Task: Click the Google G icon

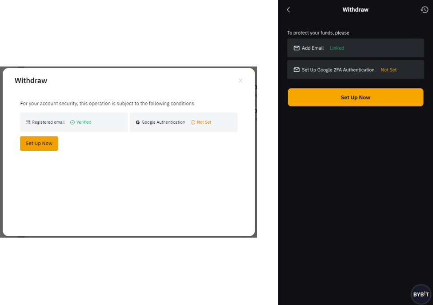Action: pyautogui.click(x=137, y=122)
